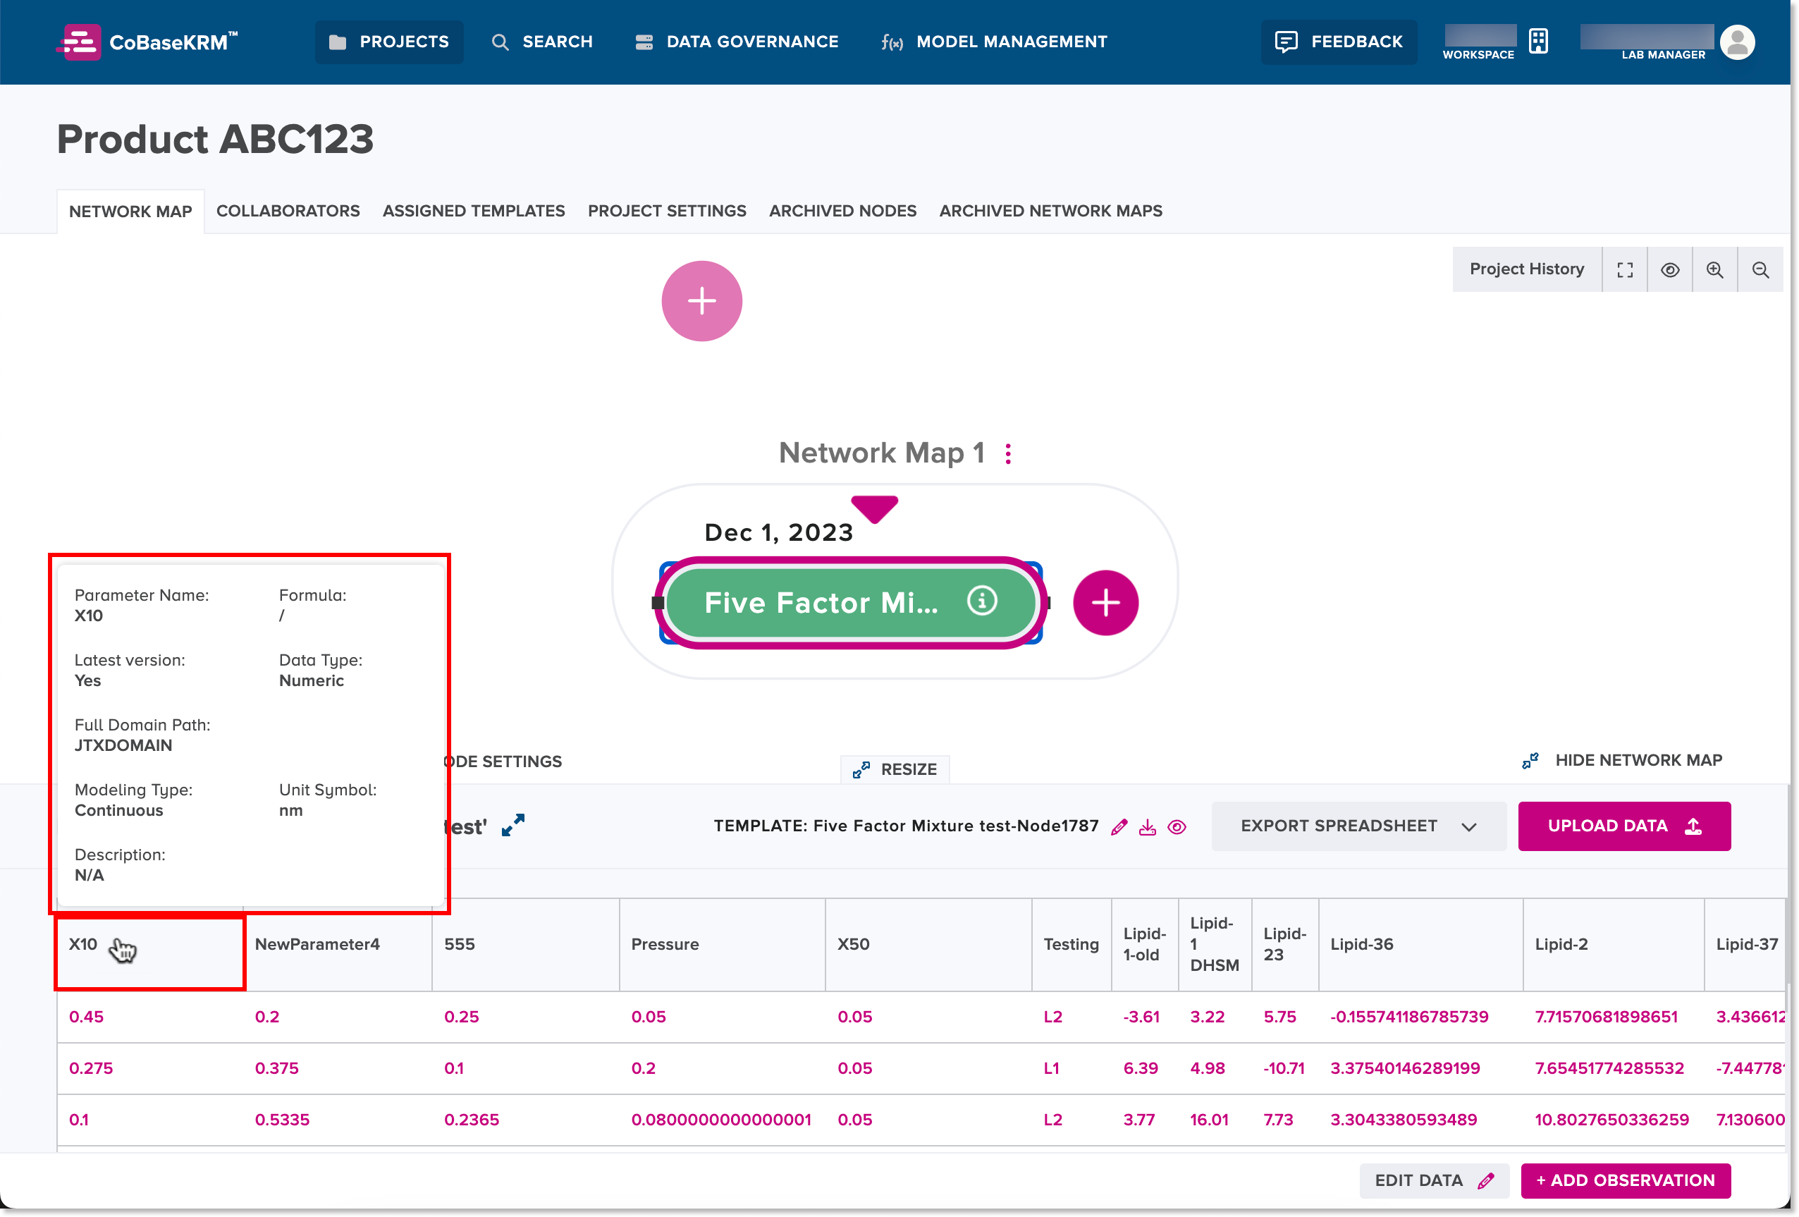
Task: Click the pink plus button to add node
Action: click(1105, 601)
